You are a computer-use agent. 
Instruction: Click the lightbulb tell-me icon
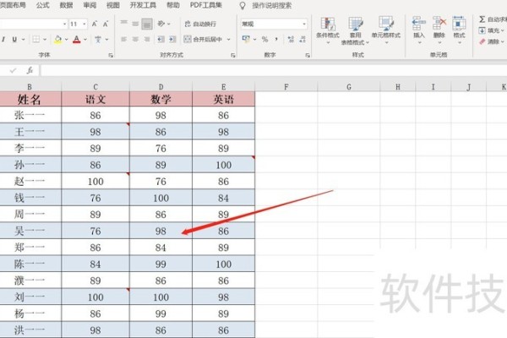[243, 6]
